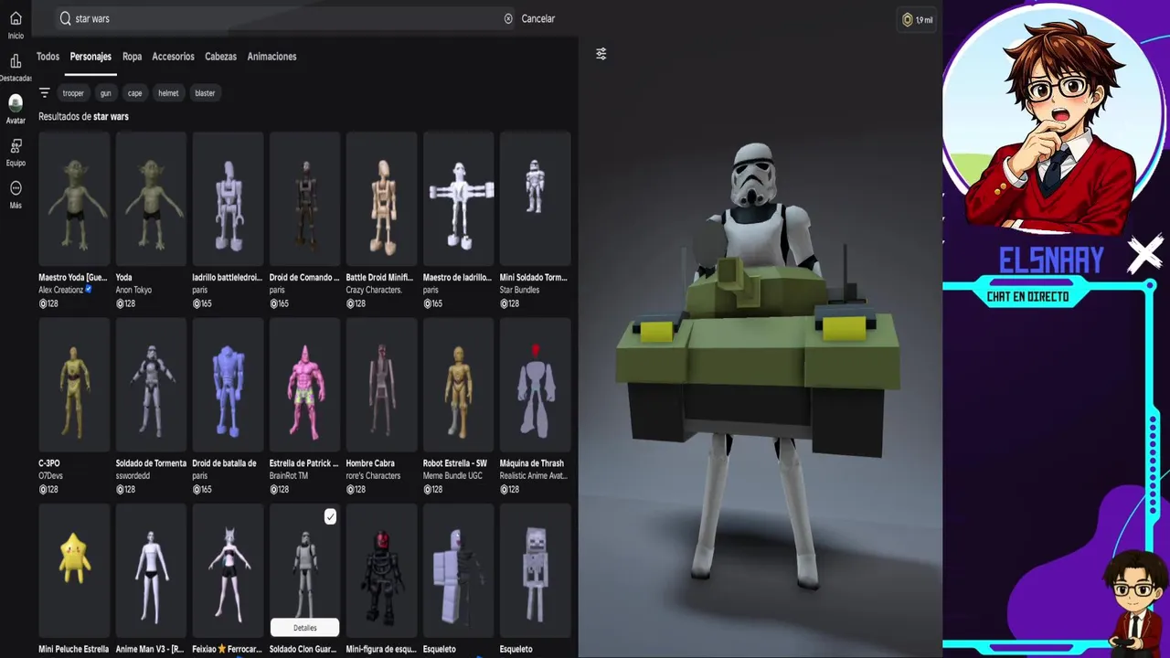Open creator BrainRot TM link
Viewport: 1170px width, 658px height.
(288, 476)
